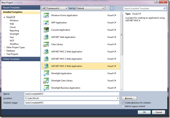Click Cancel to dismiss the dialog
The height and width of the screenshot is (118, 170).
[x=159, y=112]
